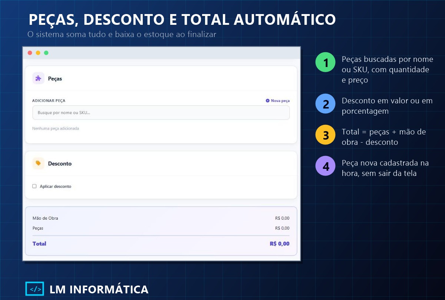Click the red close window dot
This screenshot has height=300, width=445.
click(30, 53)
